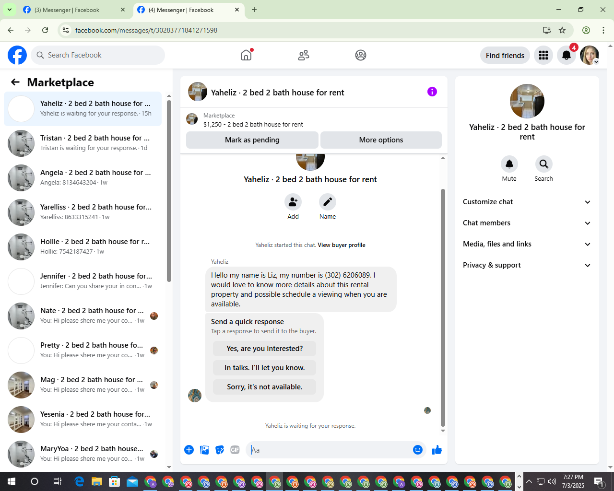Open MaryYoa's conversation
Image resolution: width=614 pixels, height=491 pixels.
(x=83, y=454)
